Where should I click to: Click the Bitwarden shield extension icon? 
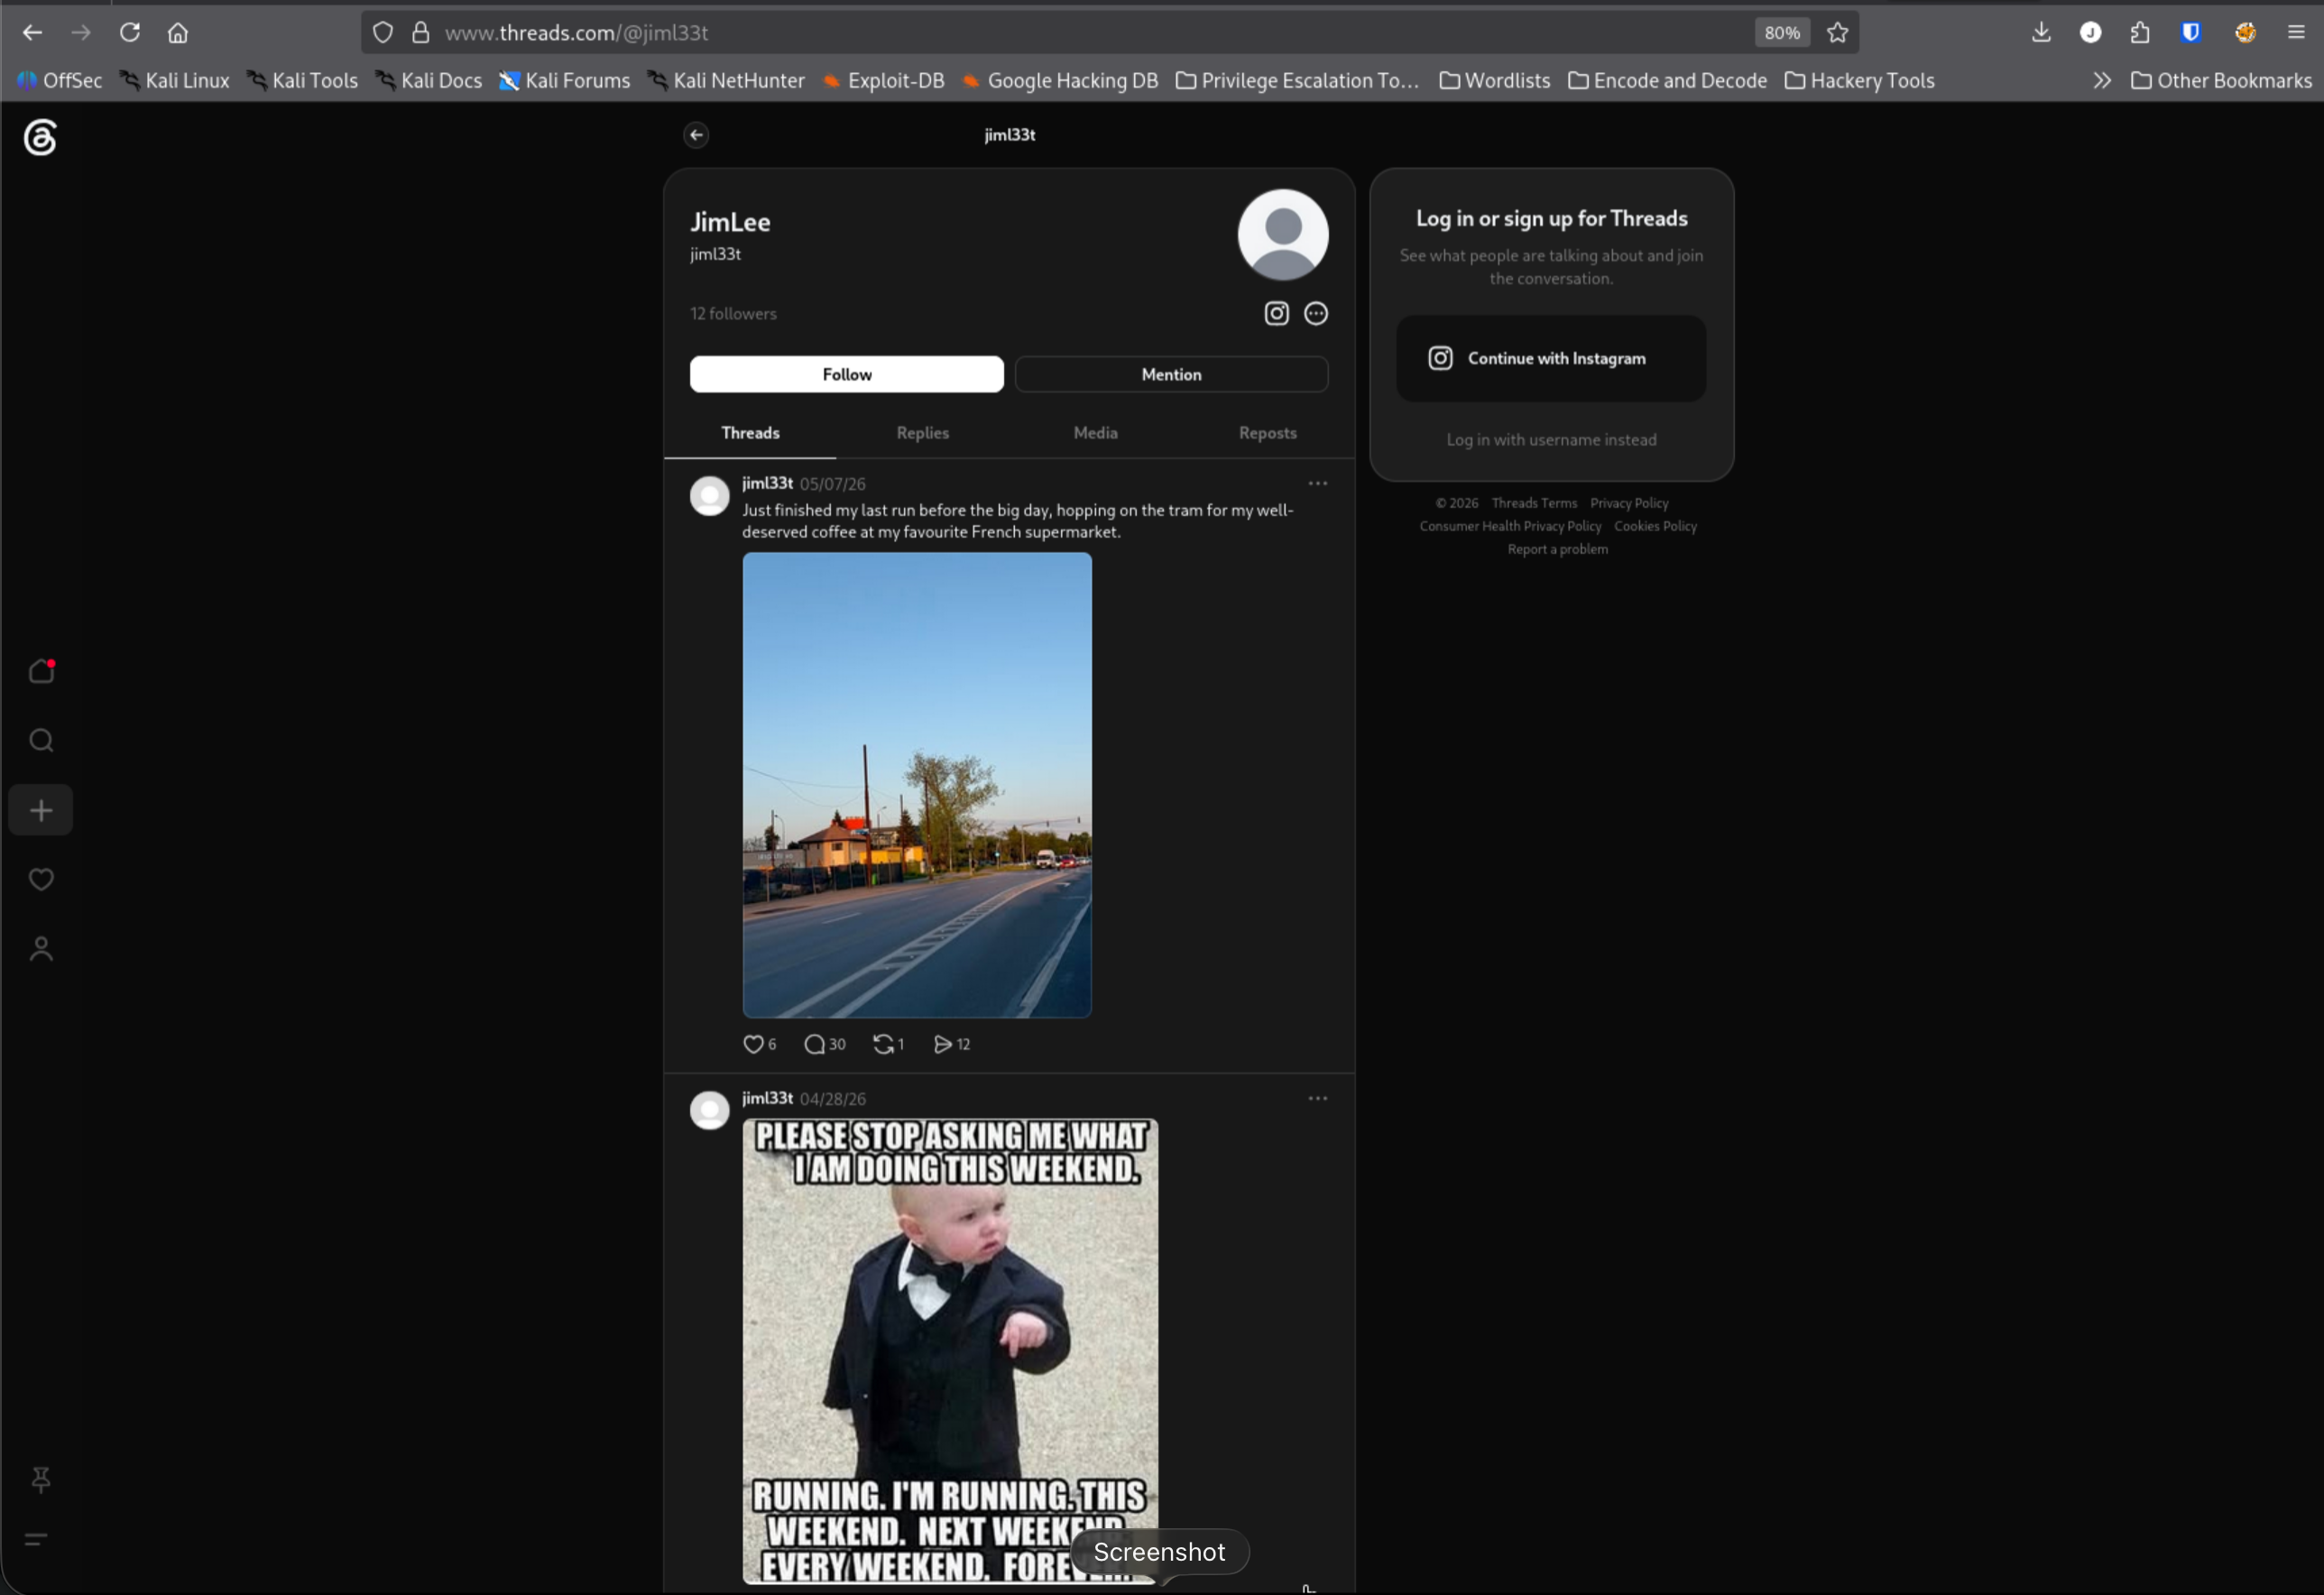point(2190,33)
